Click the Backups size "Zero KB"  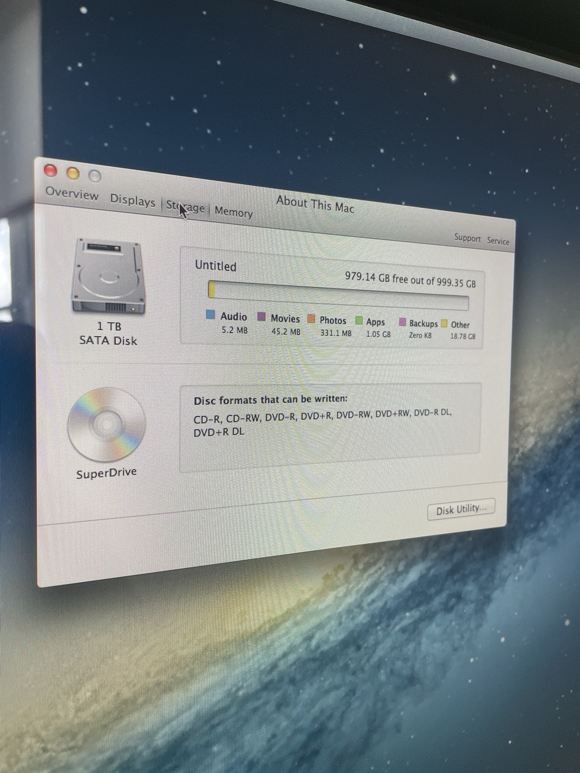420,335
